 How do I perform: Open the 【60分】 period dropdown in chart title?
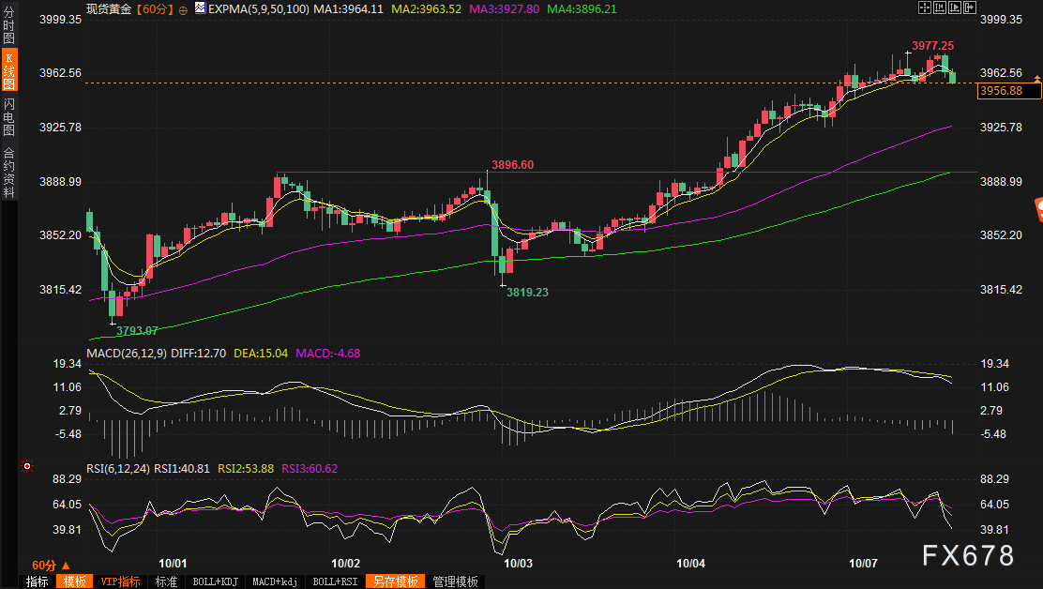pyautogui.click(x=153, y=9)
